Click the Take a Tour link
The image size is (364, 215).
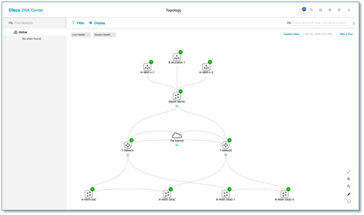pyautogui.click(x=346, y=34)
